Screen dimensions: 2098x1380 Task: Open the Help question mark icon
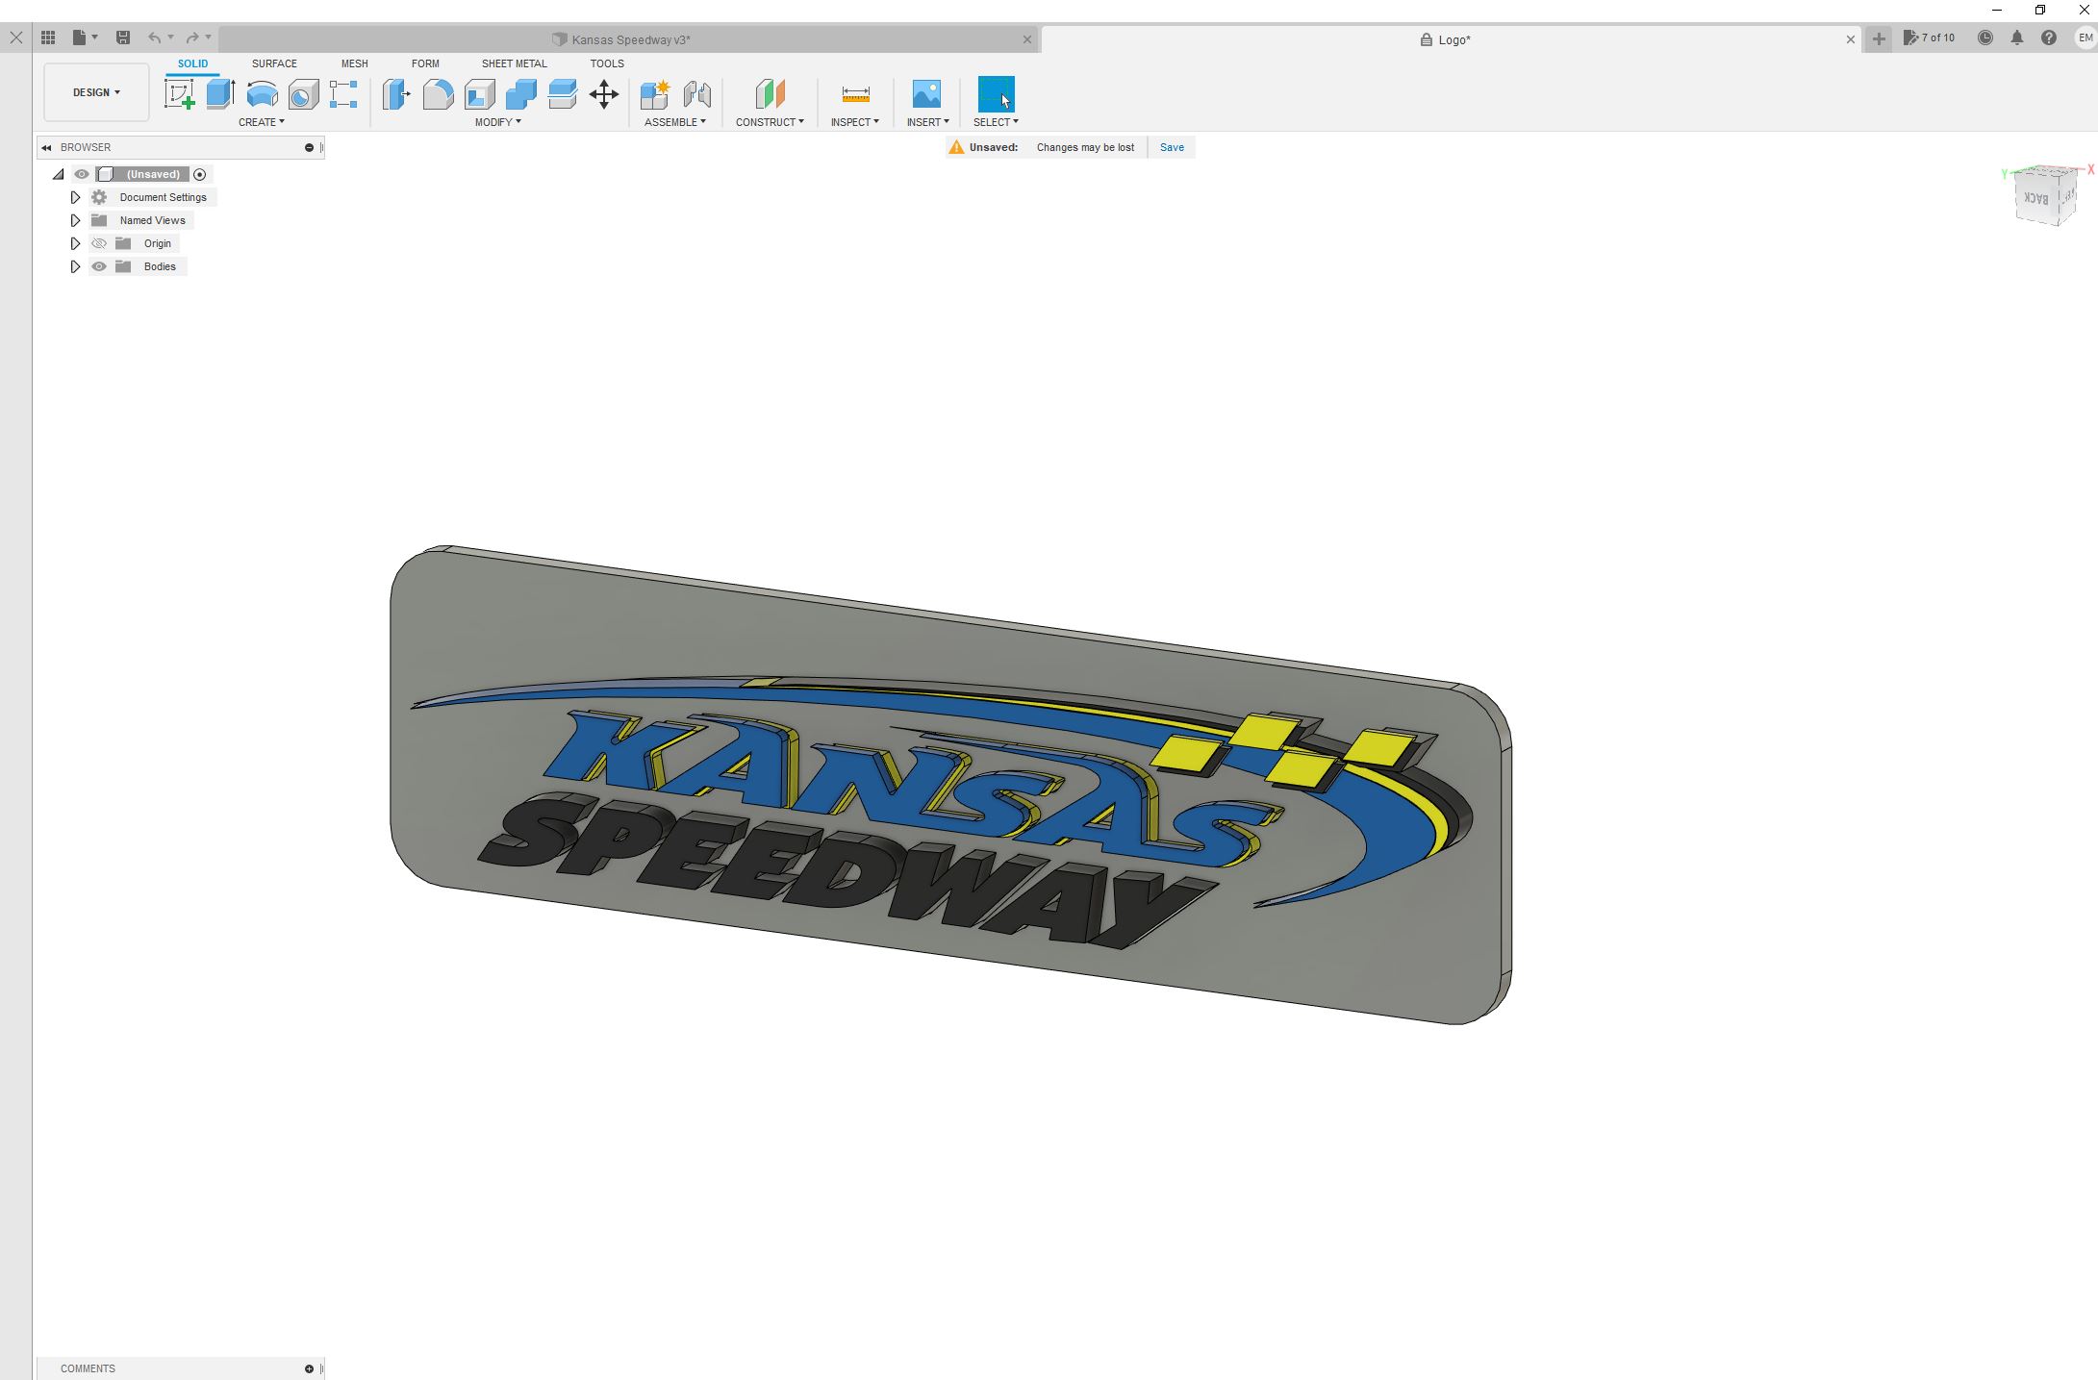pos(2049,38)
